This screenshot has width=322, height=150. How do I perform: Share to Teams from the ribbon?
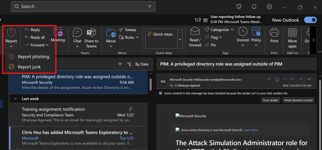pyautogui.click(x=92, y=38)
